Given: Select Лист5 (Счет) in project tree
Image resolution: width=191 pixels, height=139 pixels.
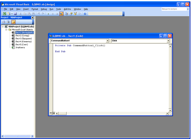Looking at the screenshot, I should click(22, 44).
